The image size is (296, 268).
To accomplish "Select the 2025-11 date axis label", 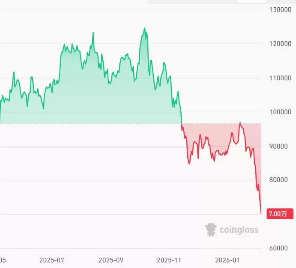I will coord(170,260).
